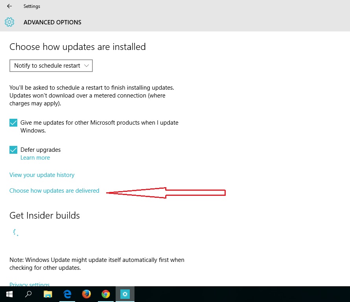350x302 pixels.
Task: Open the Windows Start menu
Action: [9, 294]
